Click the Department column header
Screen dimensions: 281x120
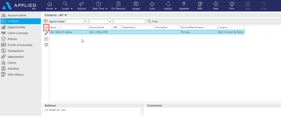pos(138,28)
